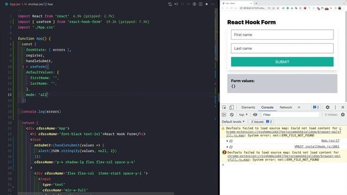Click the green SUBMIT button
Viewport: 347px width, 195px height.
(x=282, y=62)
